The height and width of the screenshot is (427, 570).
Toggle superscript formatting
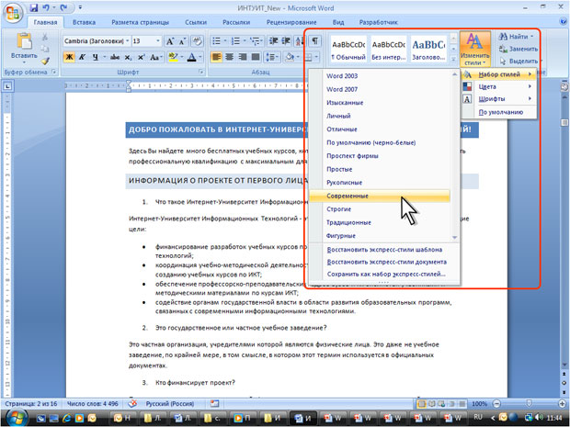(x=141, y=57)
